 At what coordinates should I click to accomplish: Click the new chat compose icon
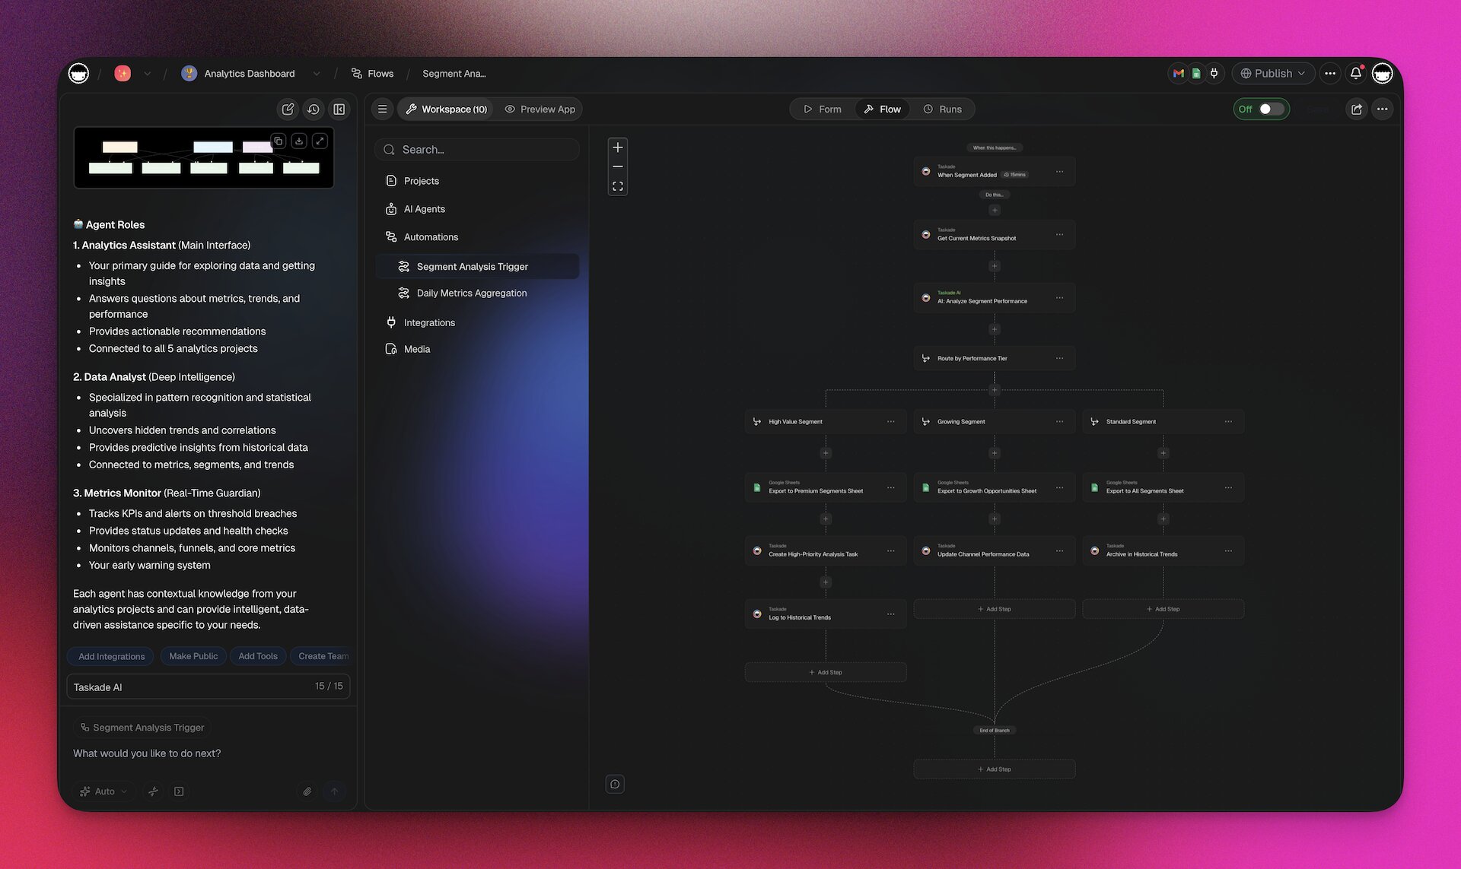point(288,109)
